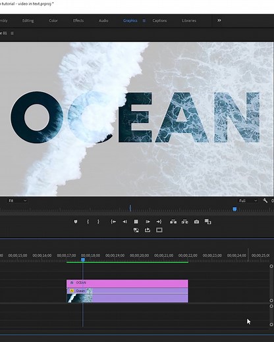The height and width of the screenshot is (342, 274).
Task: Click the bottom audio track scroll handle
Action: pyautogui.click(x=271, y=324)
